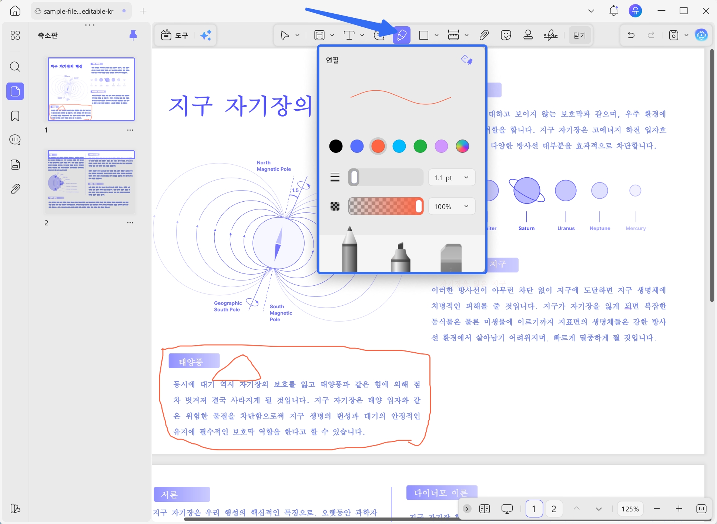This screenshot has width=717, height=524.
Task: Open the bookmarks panel icon
Action: point(15,116)
